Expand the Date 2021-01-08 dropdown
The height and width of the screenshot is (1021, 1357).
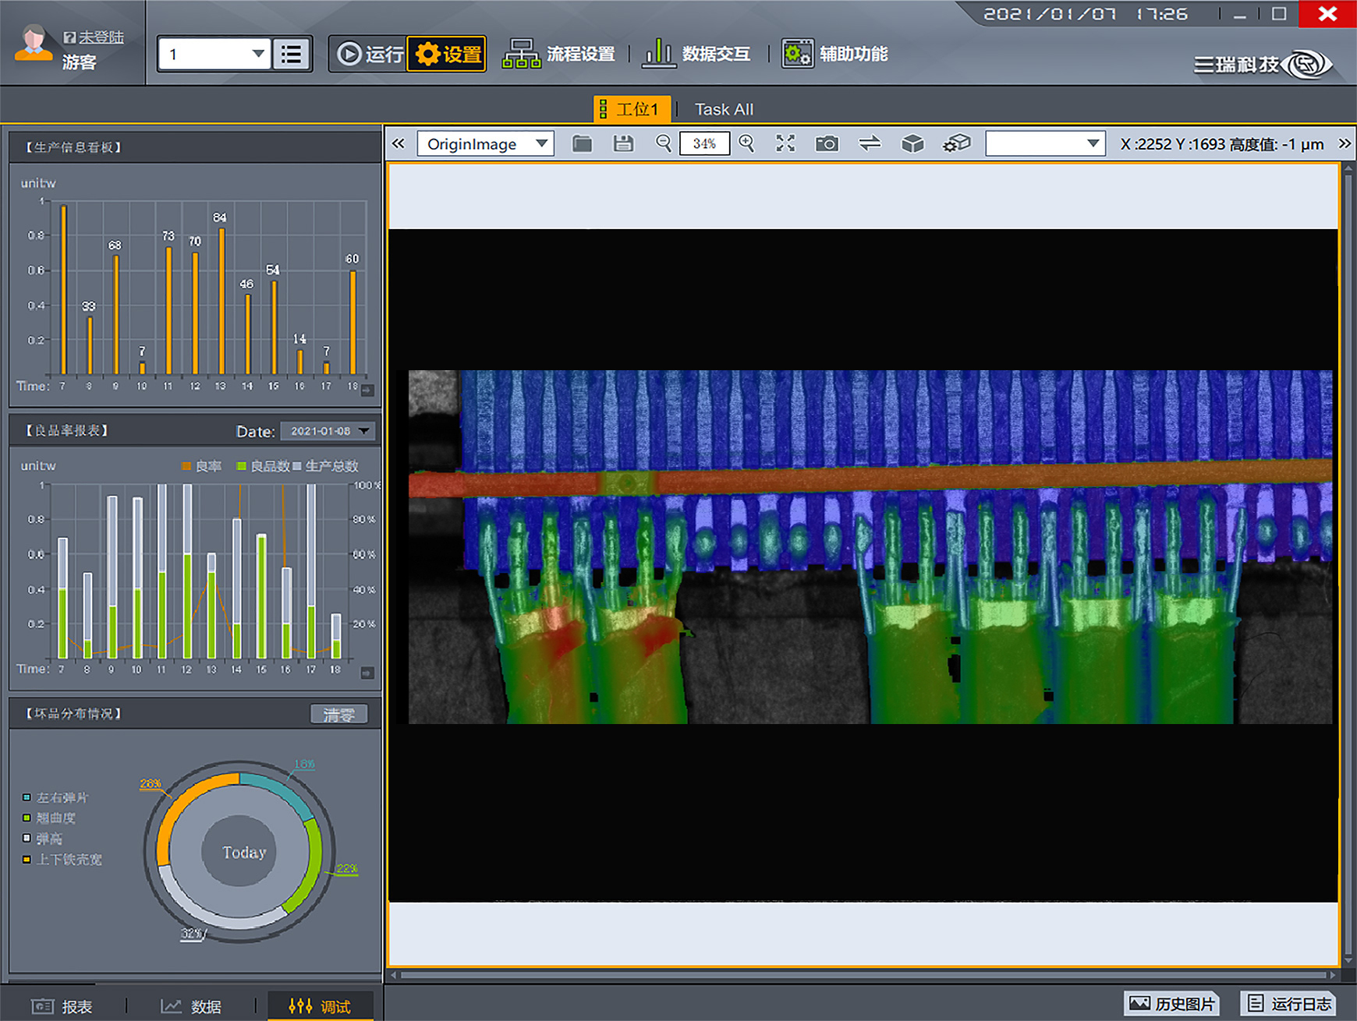[328, 431]
